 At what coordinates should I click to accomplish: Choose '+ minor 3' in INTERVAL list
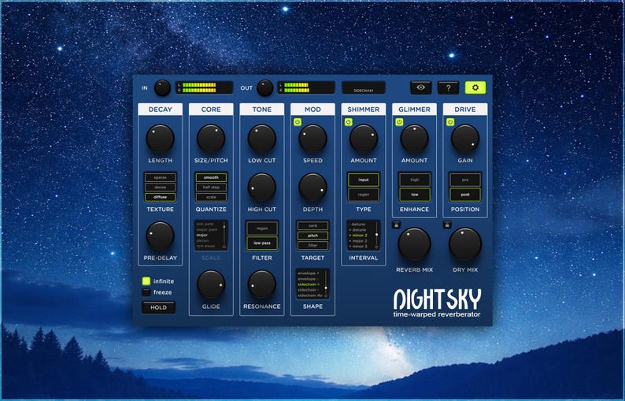(358, 247)
